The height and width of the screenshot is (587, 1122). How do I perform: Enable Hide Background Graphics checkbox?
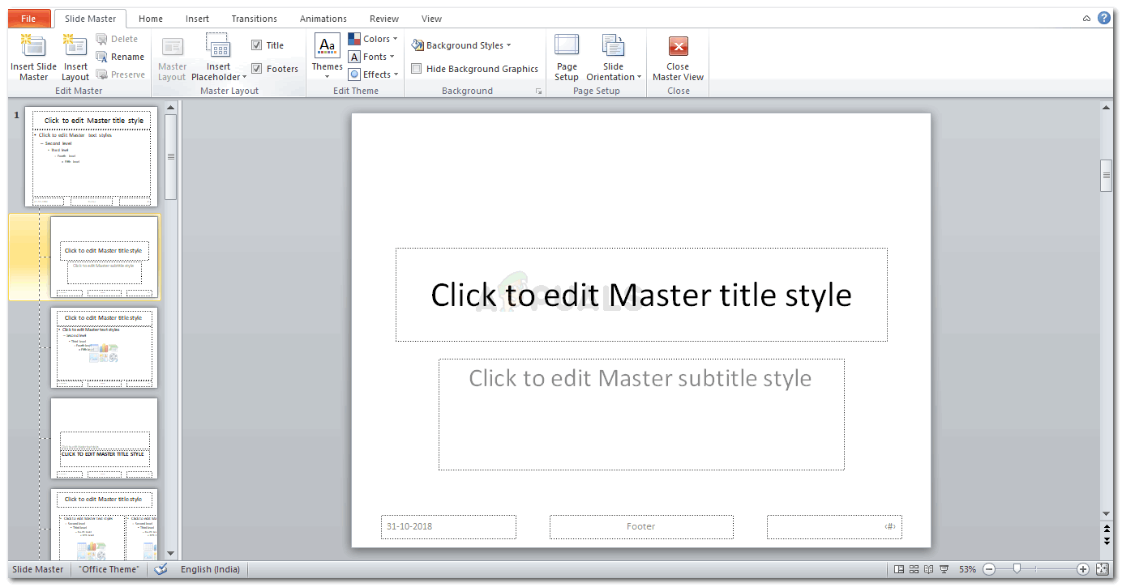click(417, 69)
